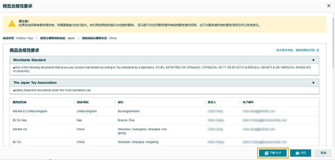Click the 服务提供商 column header
This screenshot has width=335, height=160.
(20, 102)
